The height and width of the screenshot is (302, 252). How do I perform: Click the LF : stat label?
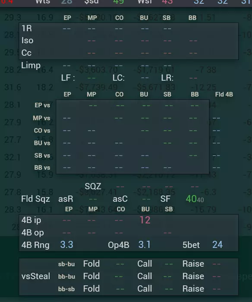click(x=68, y=78)
